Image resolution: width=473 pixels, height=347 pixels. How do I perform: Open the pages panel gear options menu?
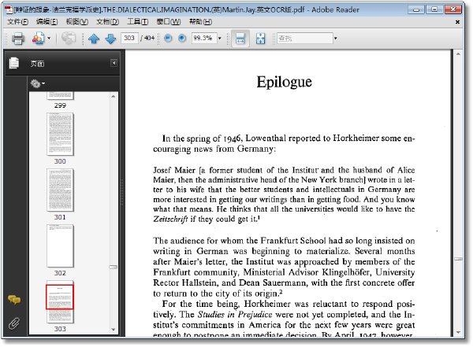click(37, 83)
